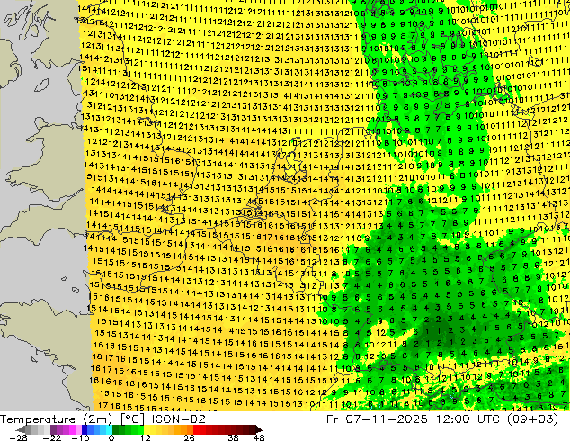Click the temperature color scale bar
Viewport: 570px width, 441px height.
tap(138, 429)
